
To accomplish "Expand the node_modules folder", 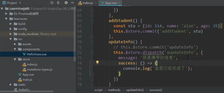I will [11, 34].
